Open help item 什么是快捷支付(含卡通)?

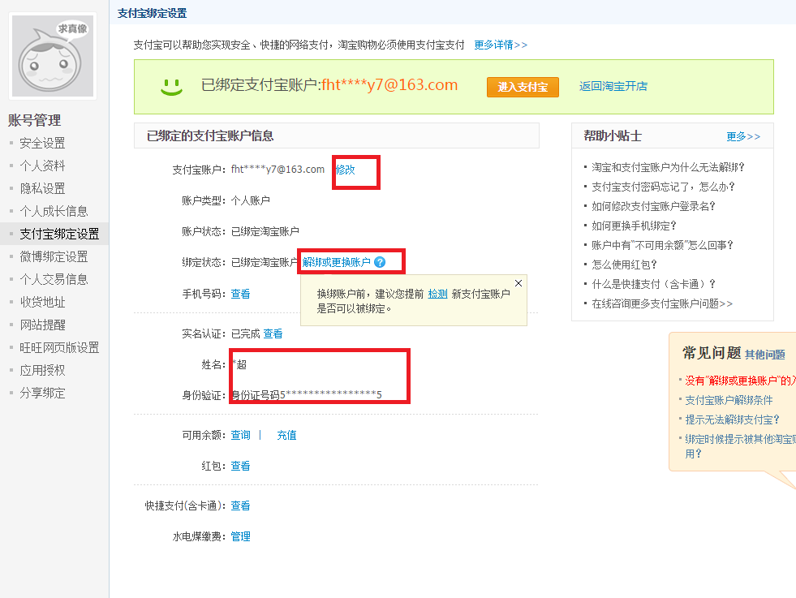click(x=654, y=284)
